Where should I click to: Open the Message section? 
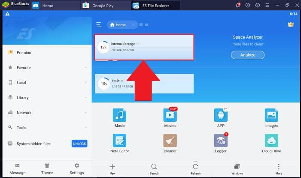(18, 169)
